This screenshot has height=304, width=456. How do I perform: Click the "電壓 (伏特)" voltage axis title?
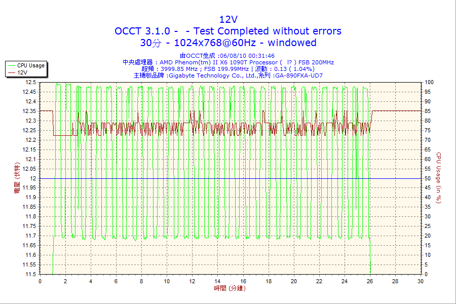(x=17, y=178)
